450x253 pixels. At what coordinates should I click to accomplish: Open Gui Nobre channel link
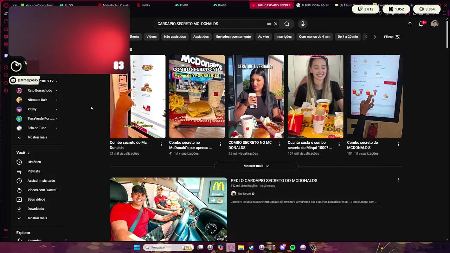click(244, 194)
